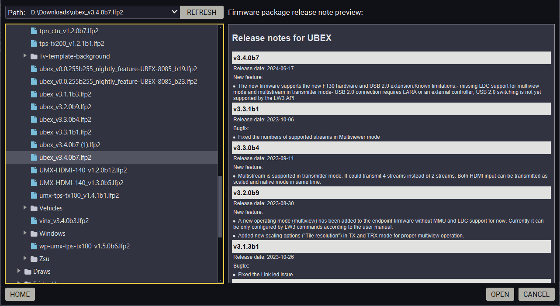Click the folder icon for Tv-template-background
The height and width of the screenshot is (306, 560).
click(34, 56)
